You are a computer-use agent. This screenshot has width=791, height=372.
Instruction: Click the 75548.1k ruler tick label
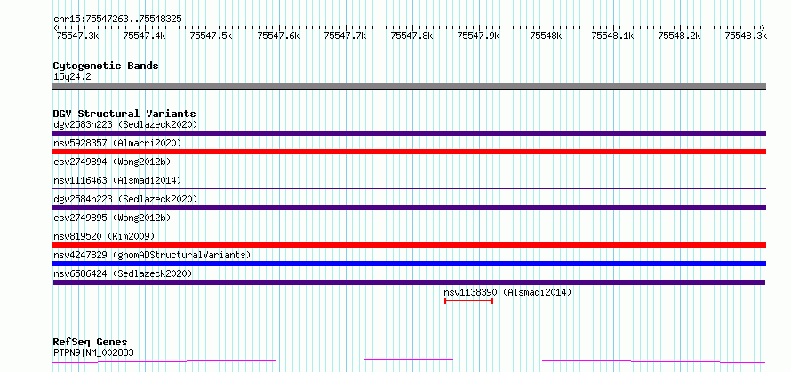[613, 36]
